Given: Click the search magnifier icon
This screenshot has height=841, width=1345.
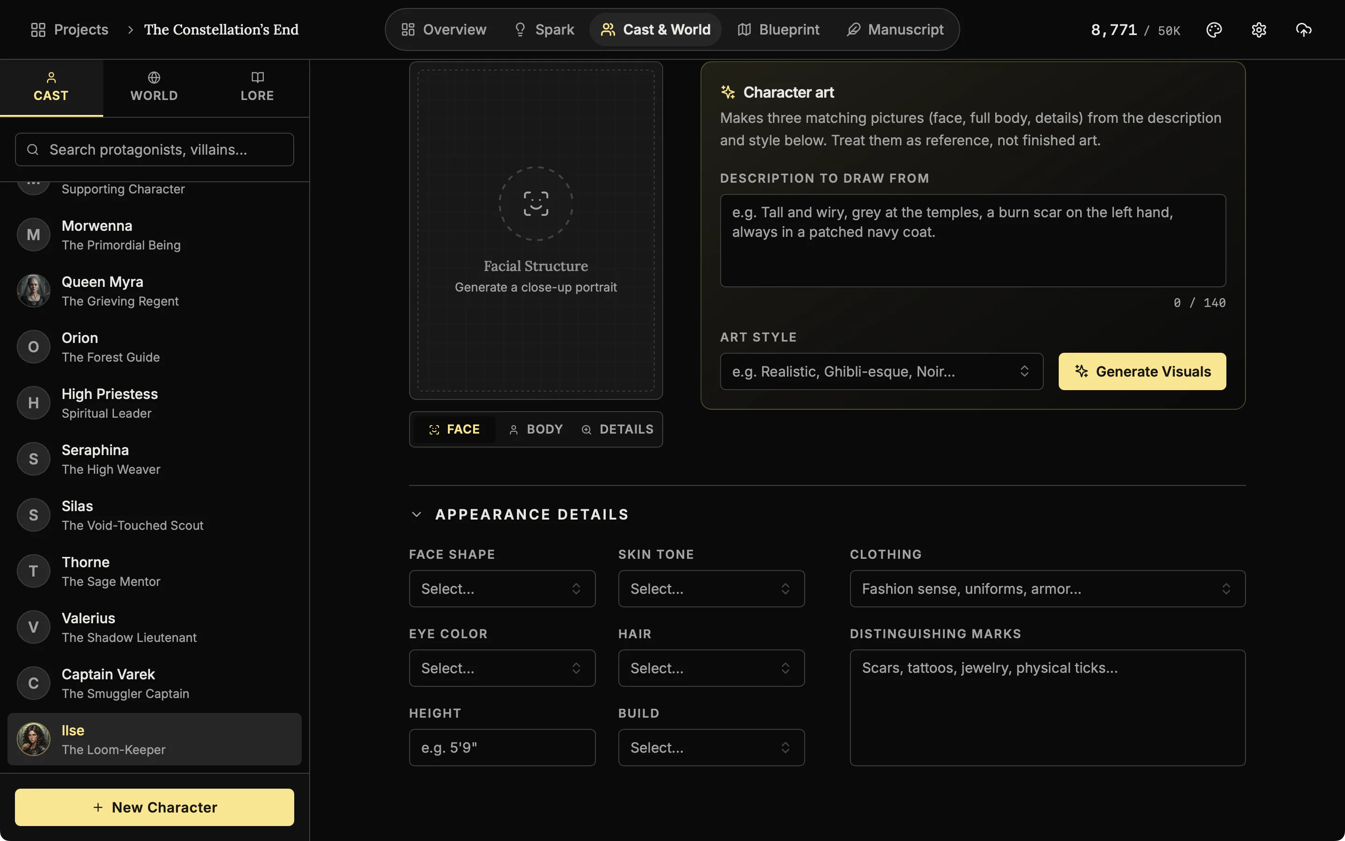Looking at the screenshot, I should click(33, 150).
